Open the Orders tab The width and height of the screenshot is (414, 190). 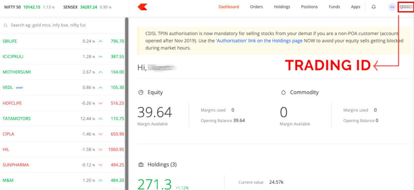pos(256,7)
